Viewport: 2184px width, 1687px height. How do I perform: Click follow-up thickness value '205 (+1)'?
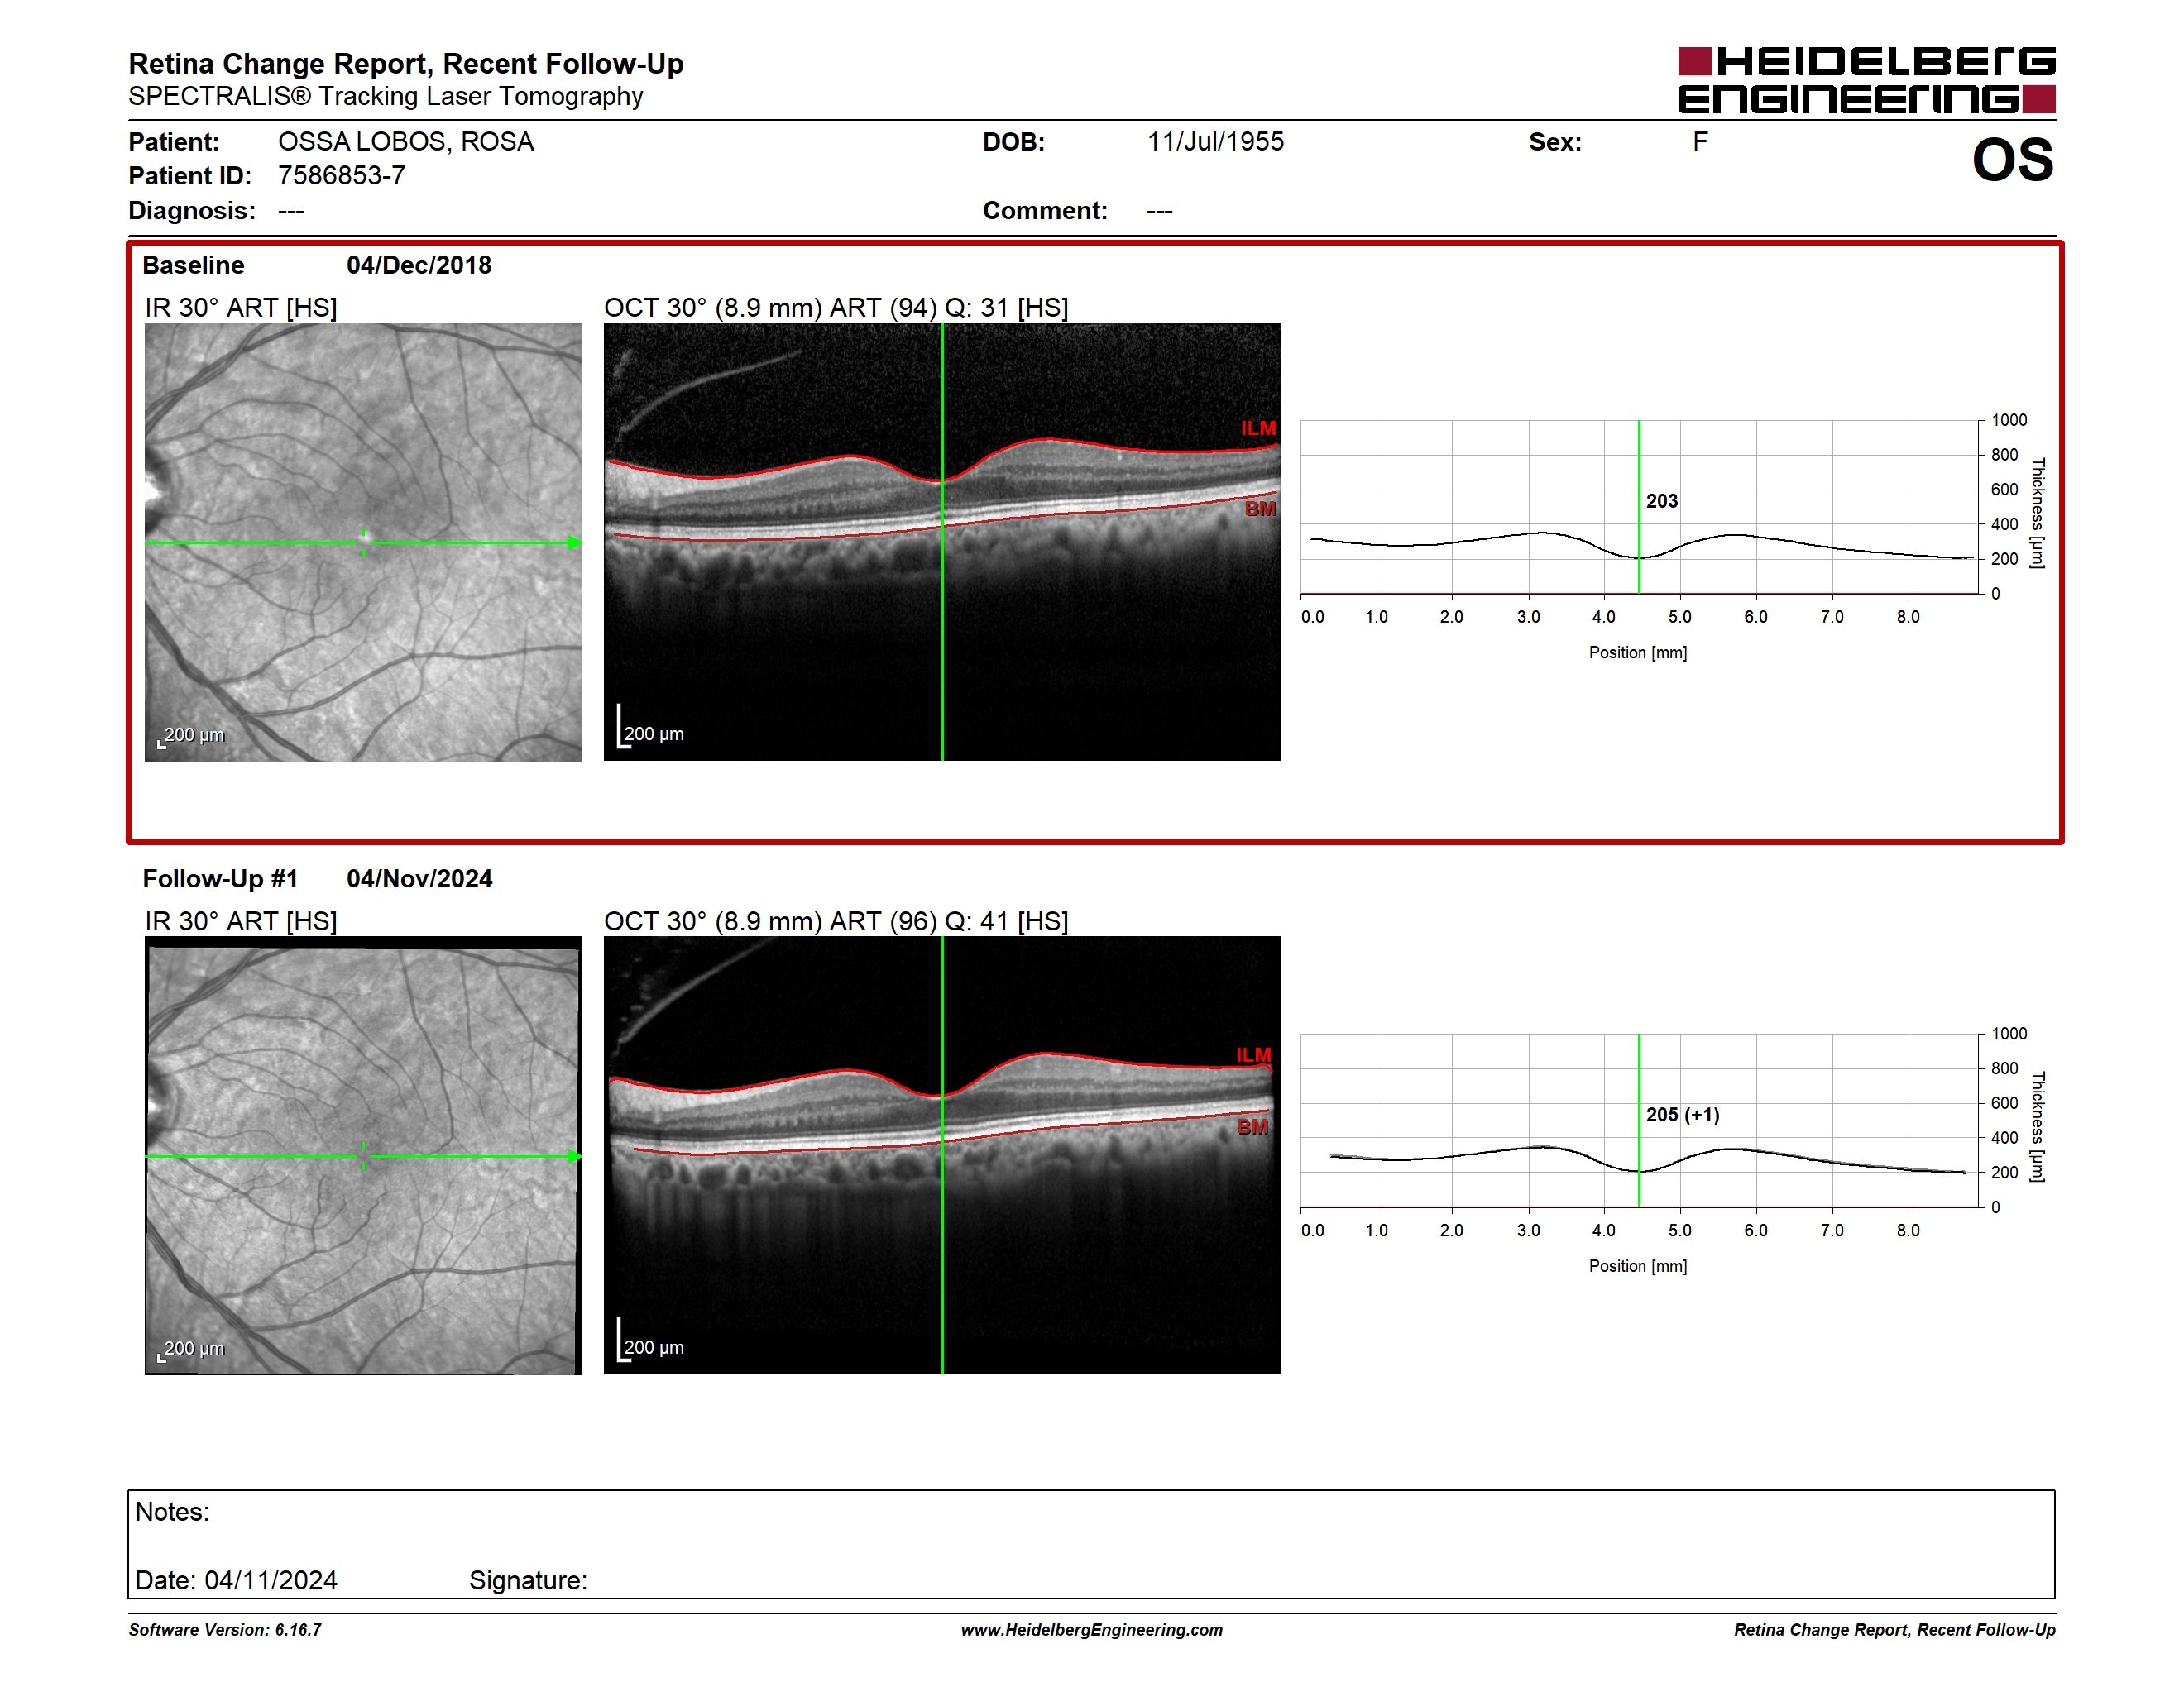coord(1683,1115)
